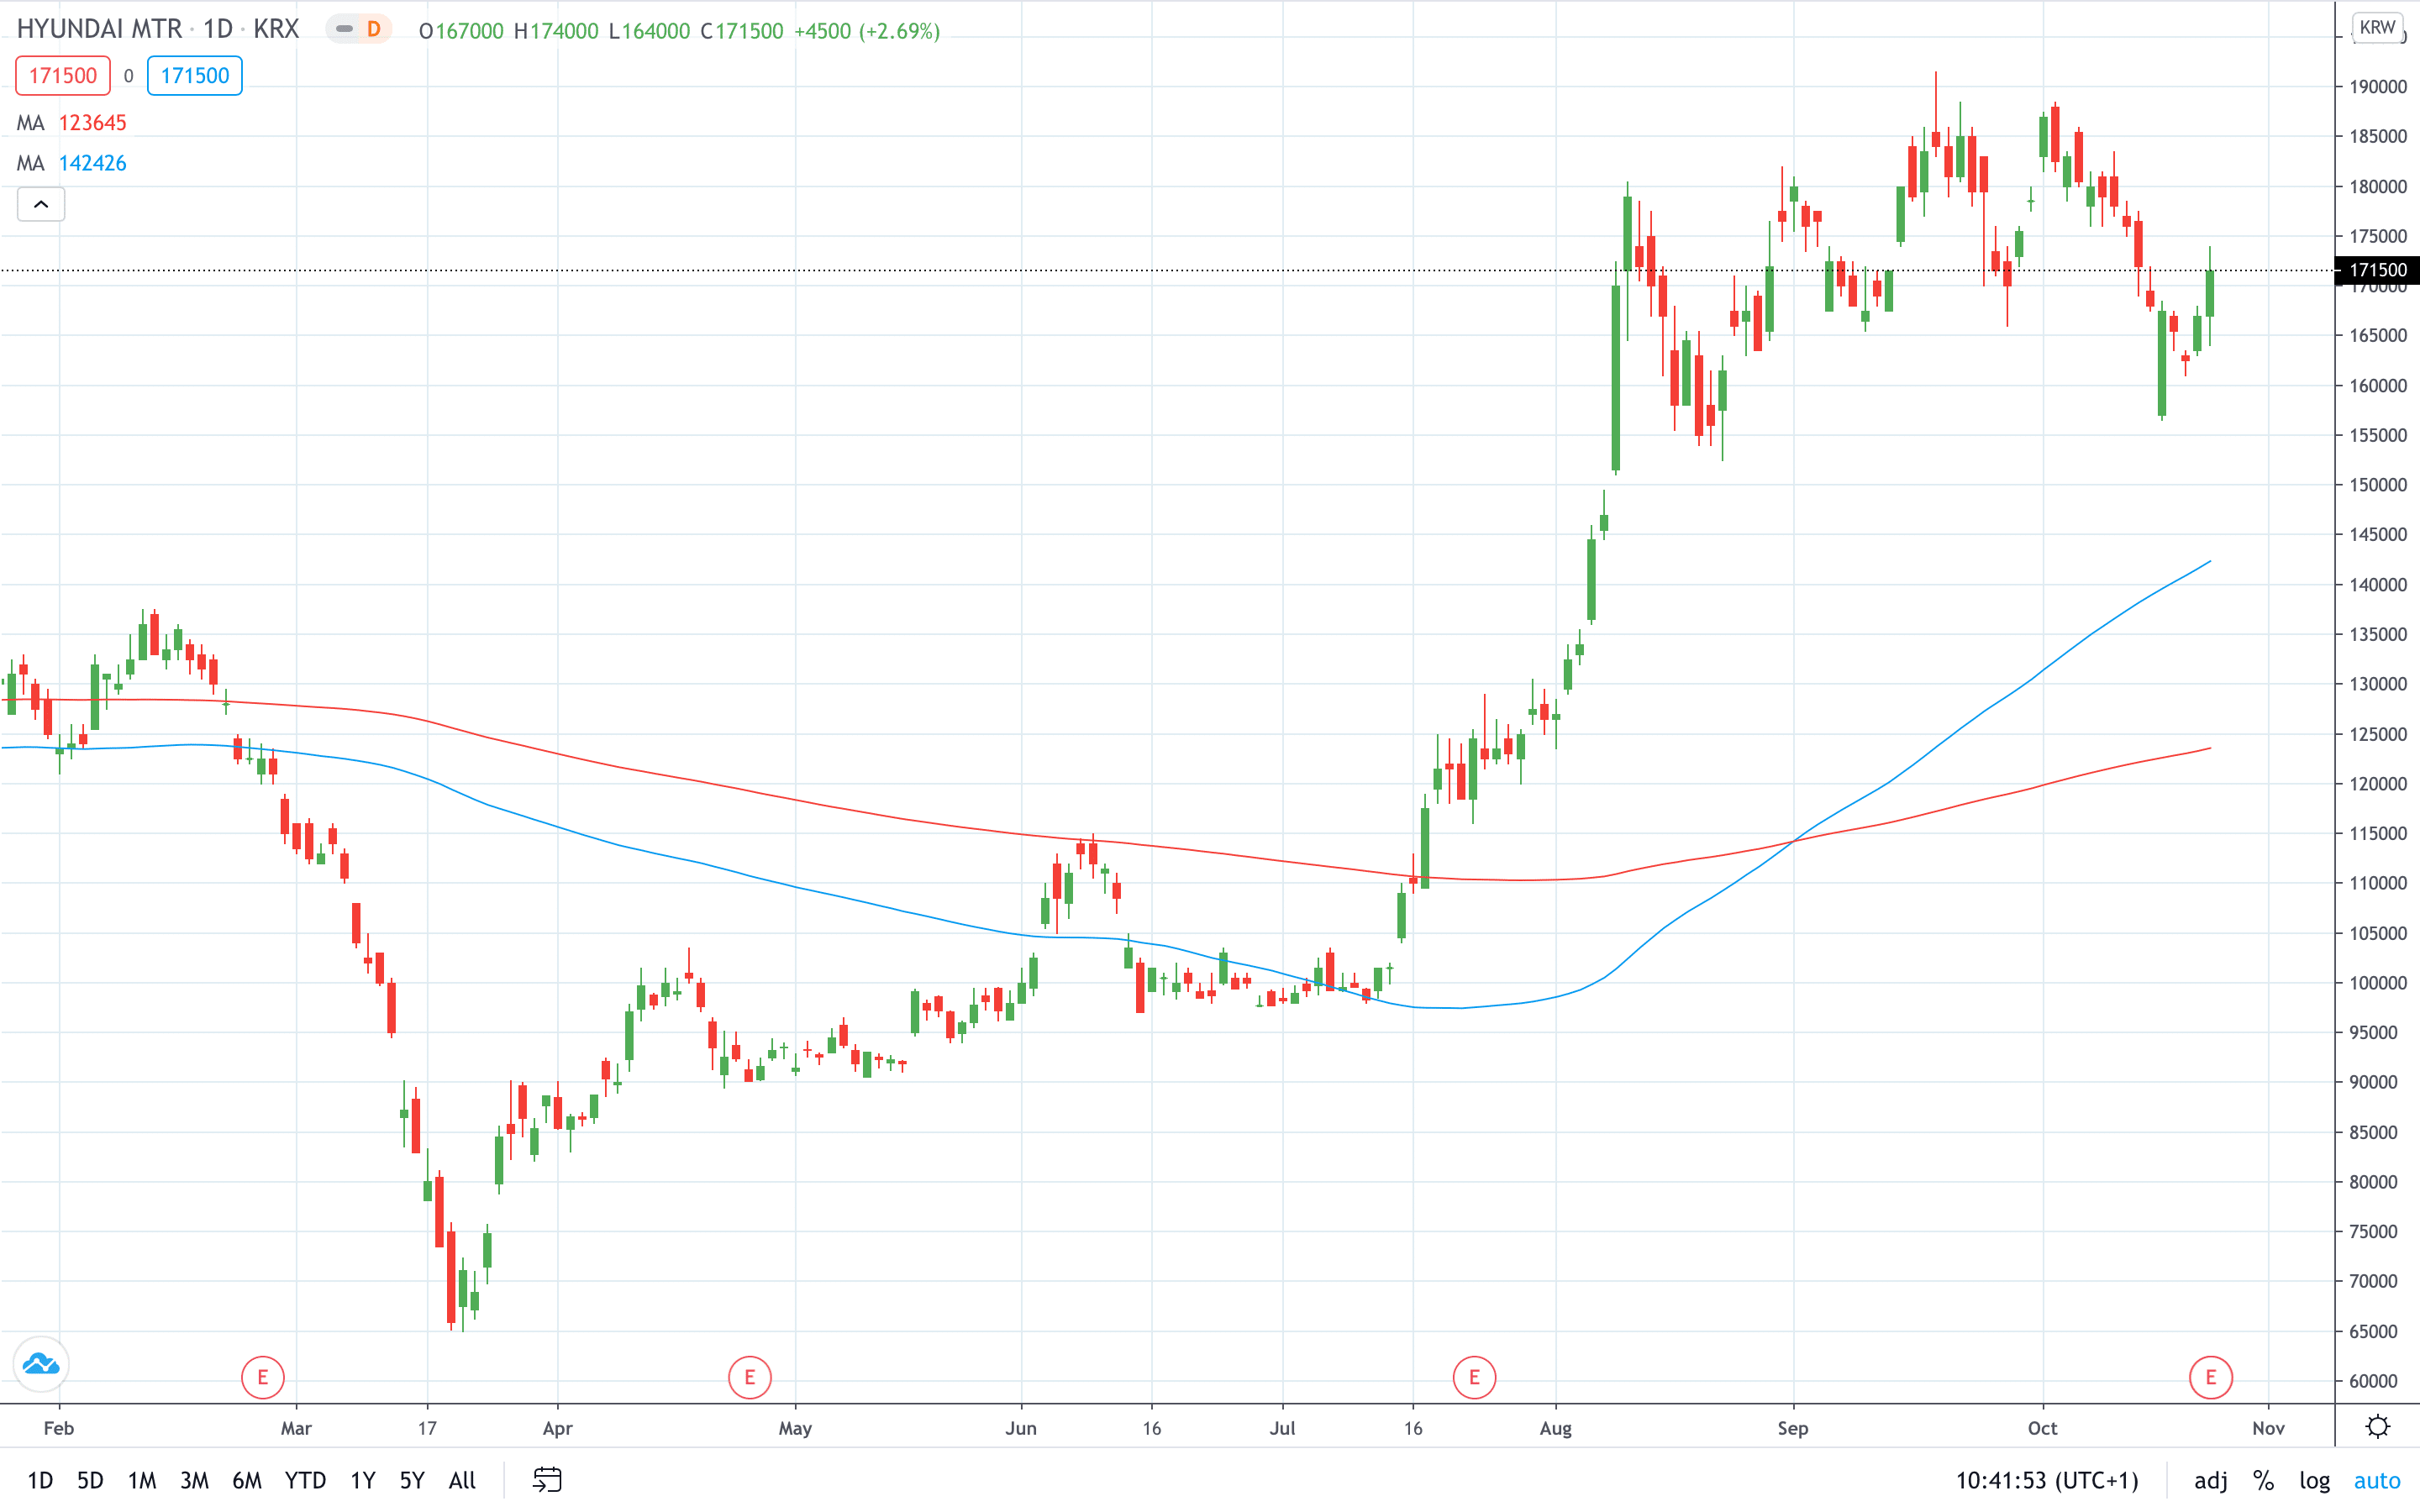Switch to the 5Y timeframe

pos(411,1481)
